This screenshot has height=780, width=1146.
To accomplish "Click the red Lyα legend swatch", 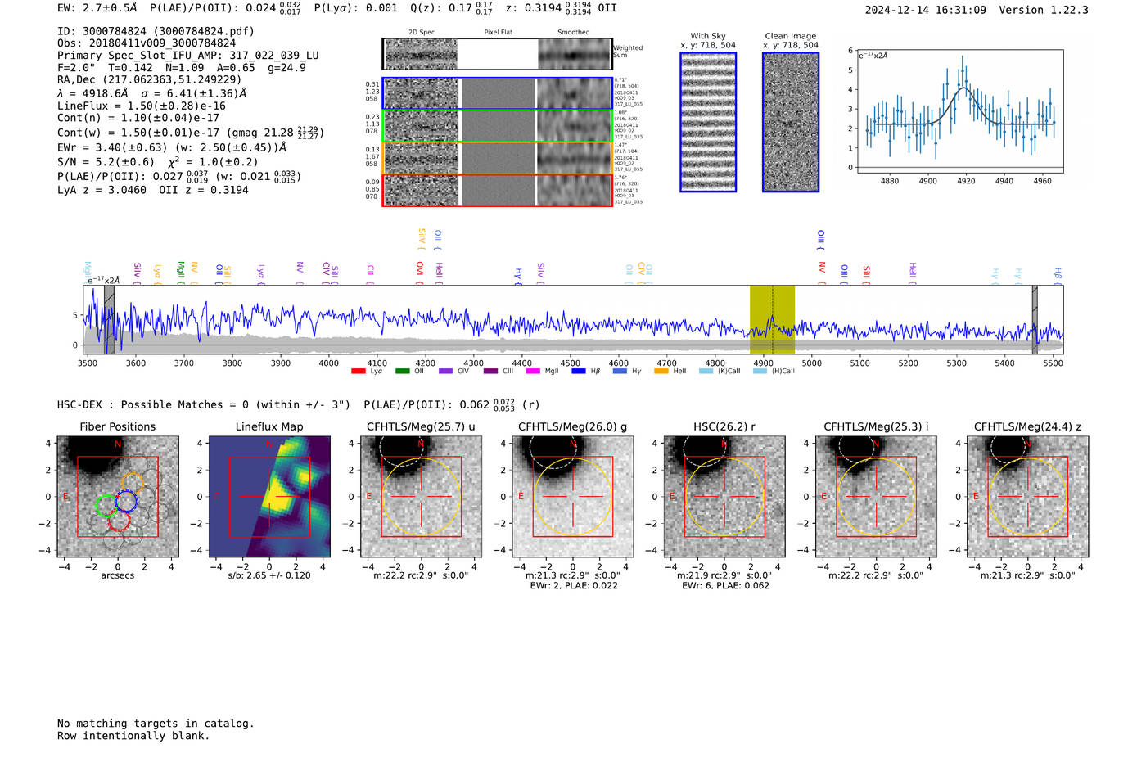I will click(x=358, y=372).
